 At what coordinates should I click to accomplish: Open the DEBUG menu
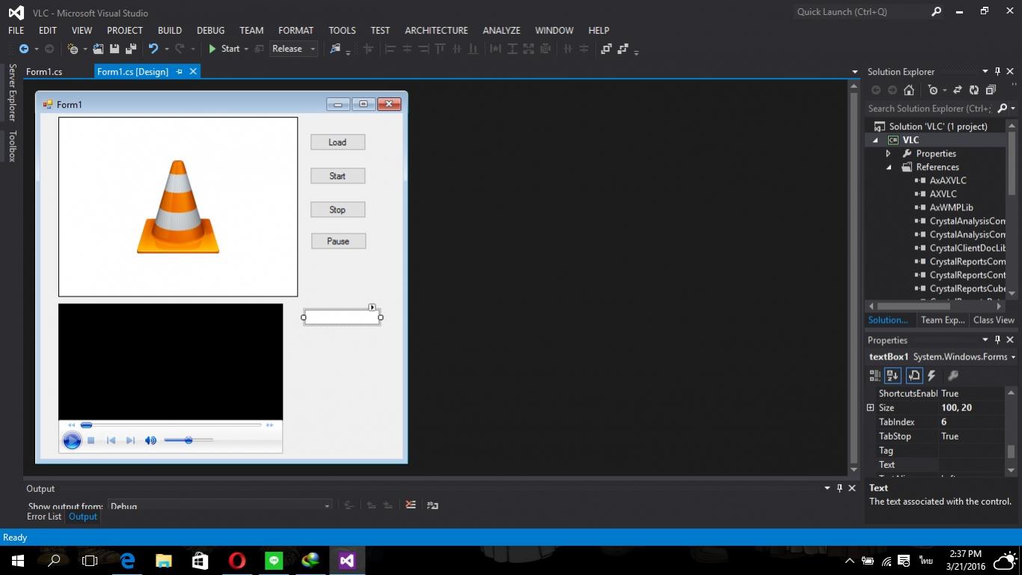click(210, 30)
